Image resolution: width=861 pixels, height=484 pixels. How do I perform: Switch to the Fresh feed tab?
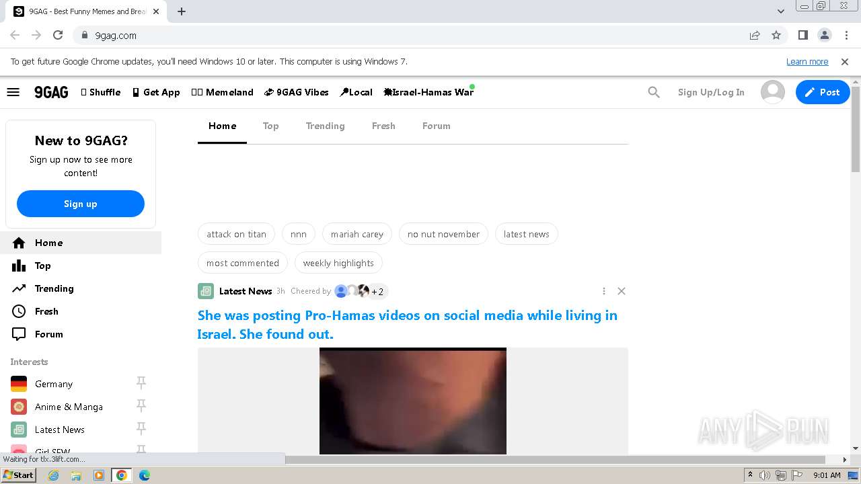[x=383, y=126]
